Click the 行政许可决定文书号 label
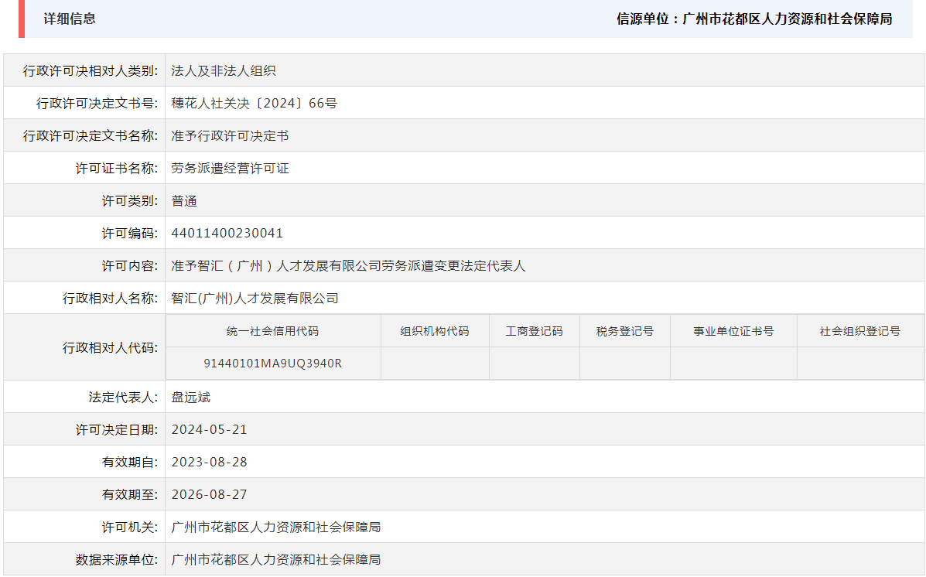926x577 pixels. point(97,104)
